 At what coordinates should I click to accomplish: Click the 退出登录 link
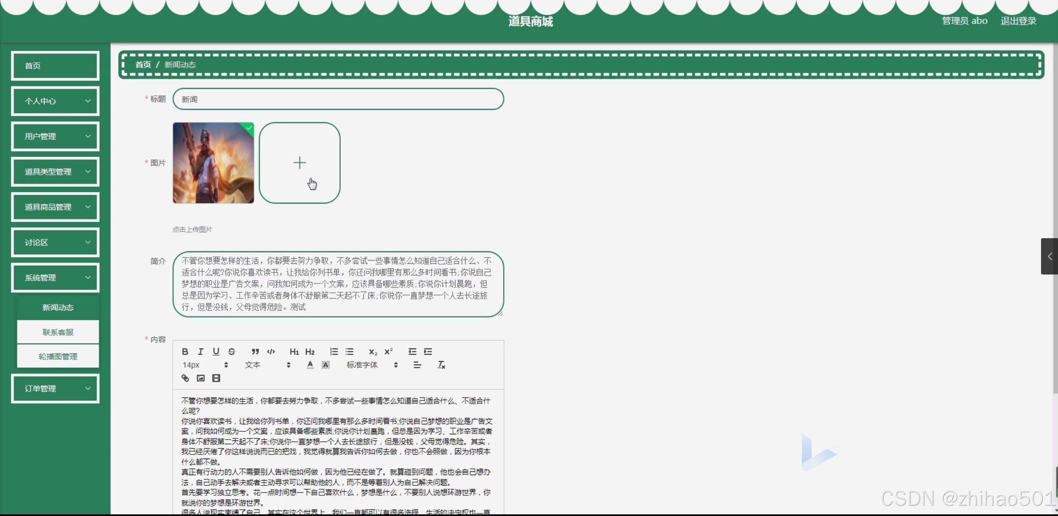tap(1018, 21)
